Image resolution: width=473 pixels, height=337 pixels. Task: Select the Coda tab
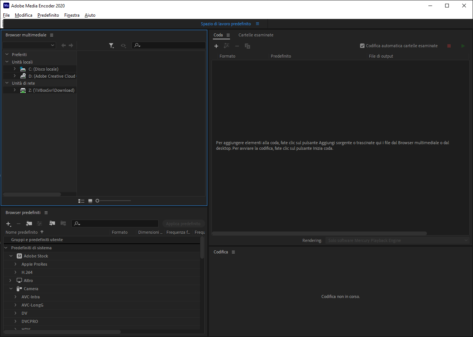pos(218,35)
